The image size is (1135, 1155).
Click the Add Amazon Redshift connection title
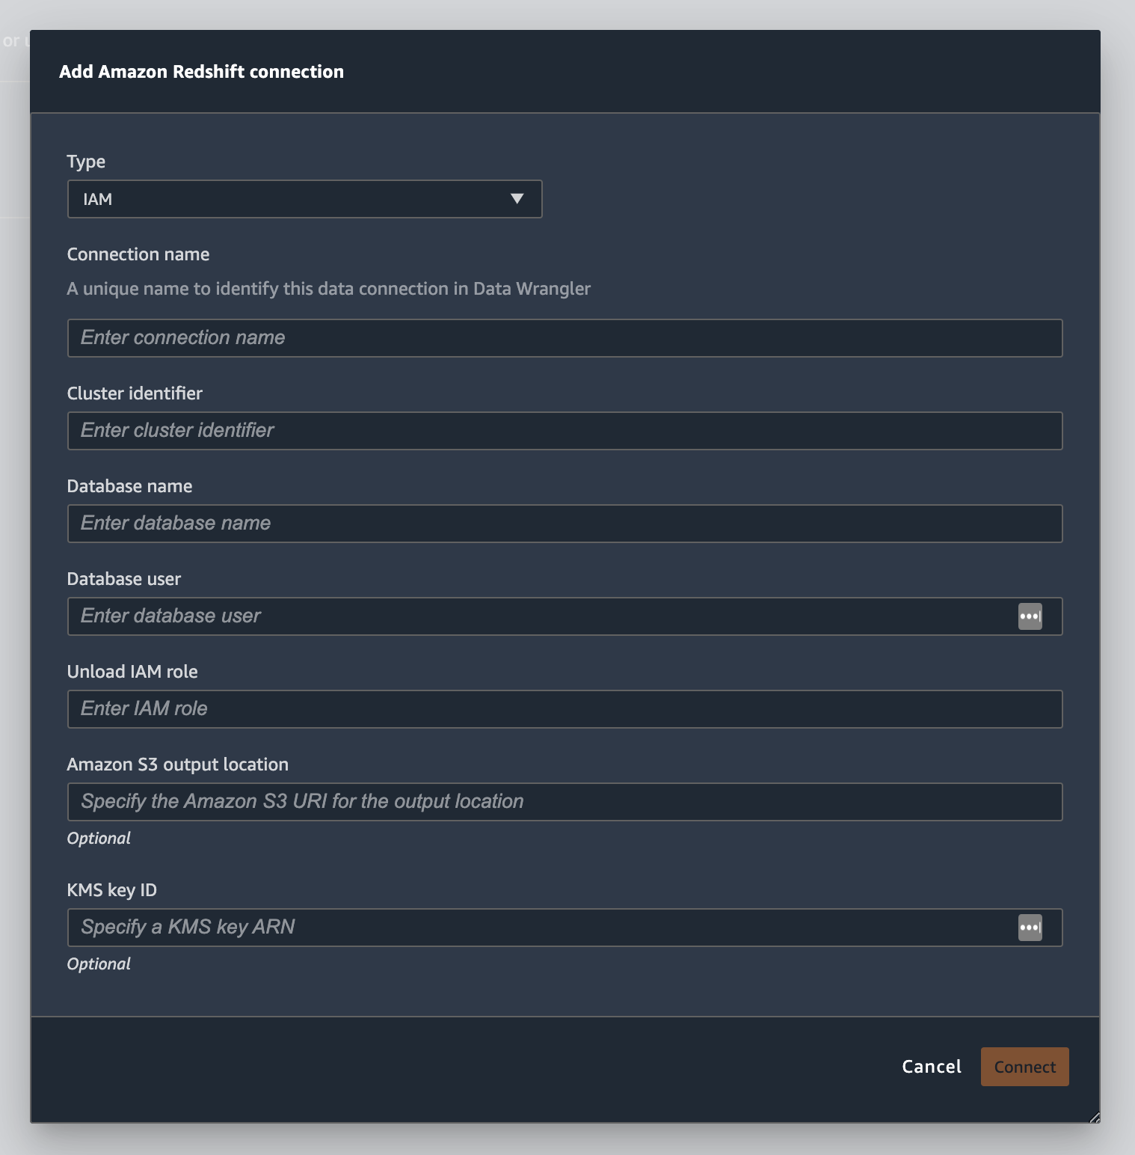[202, 71]
